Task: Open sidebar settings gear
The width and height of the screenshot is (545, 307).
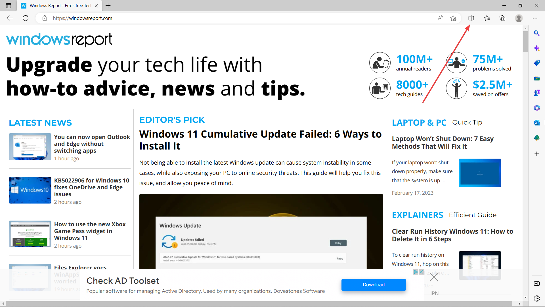Action: point(537,298)
